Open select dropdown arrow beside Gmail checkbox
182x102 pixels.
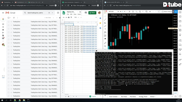click(10, 18)
